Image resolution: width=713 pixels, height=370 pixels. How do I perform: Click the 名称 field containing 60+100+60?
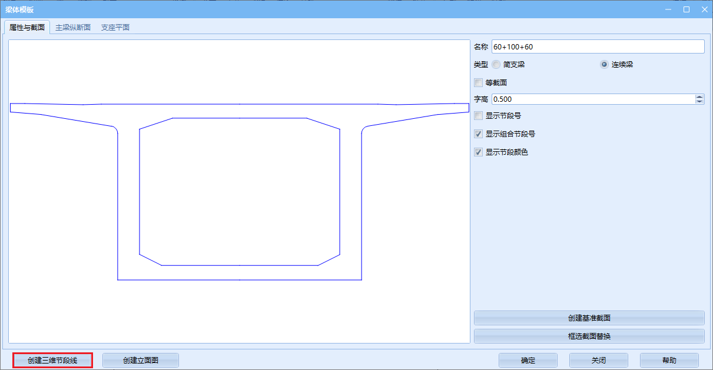[597, 46]
